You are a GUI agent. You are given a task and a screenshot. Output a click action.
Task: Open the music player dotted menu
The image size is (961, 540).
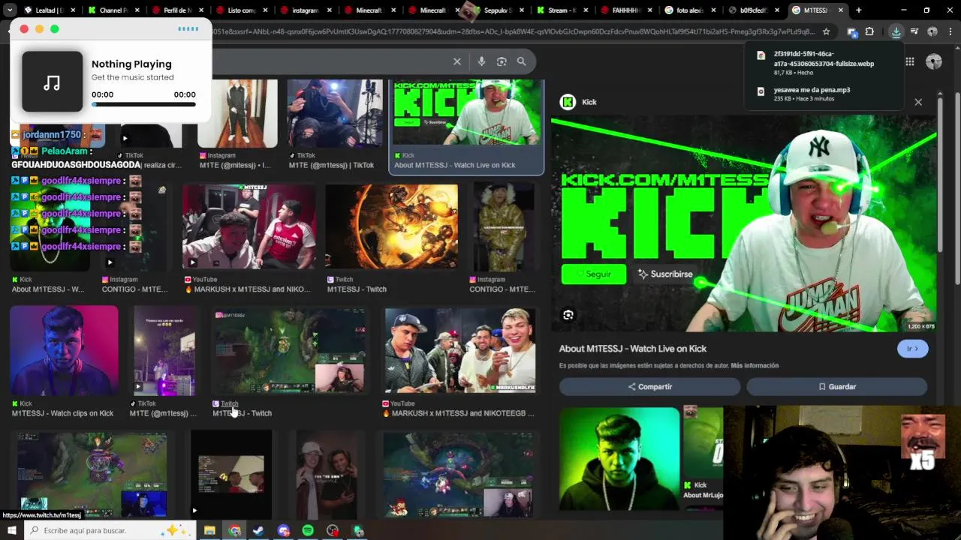click(188, 28)
